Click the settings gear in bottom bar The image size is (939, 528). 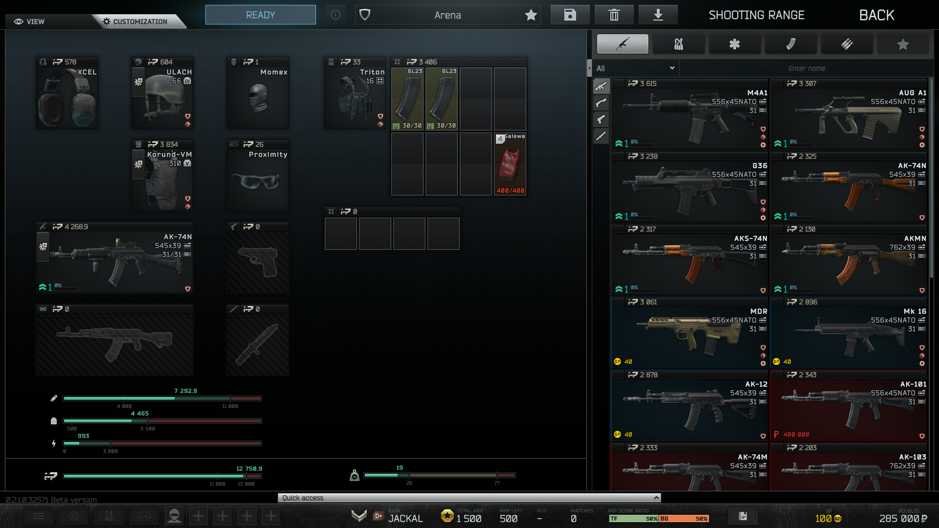74,516
